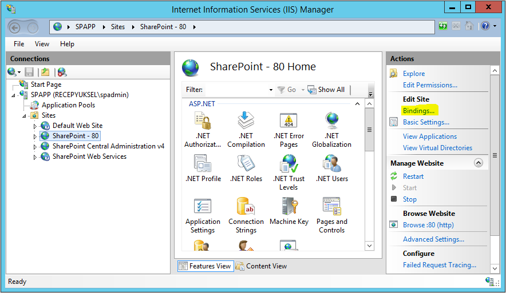
Task: Click the Home toolbar icon
Action: (469, 26)
